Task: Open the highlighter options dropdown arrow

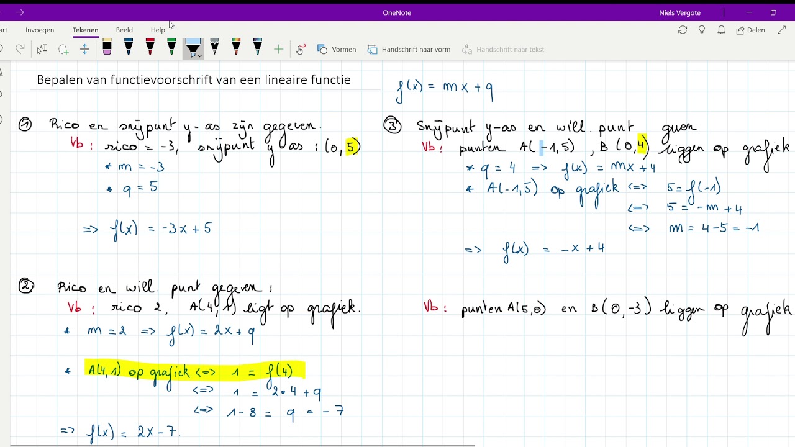Action: pos(199,55)
